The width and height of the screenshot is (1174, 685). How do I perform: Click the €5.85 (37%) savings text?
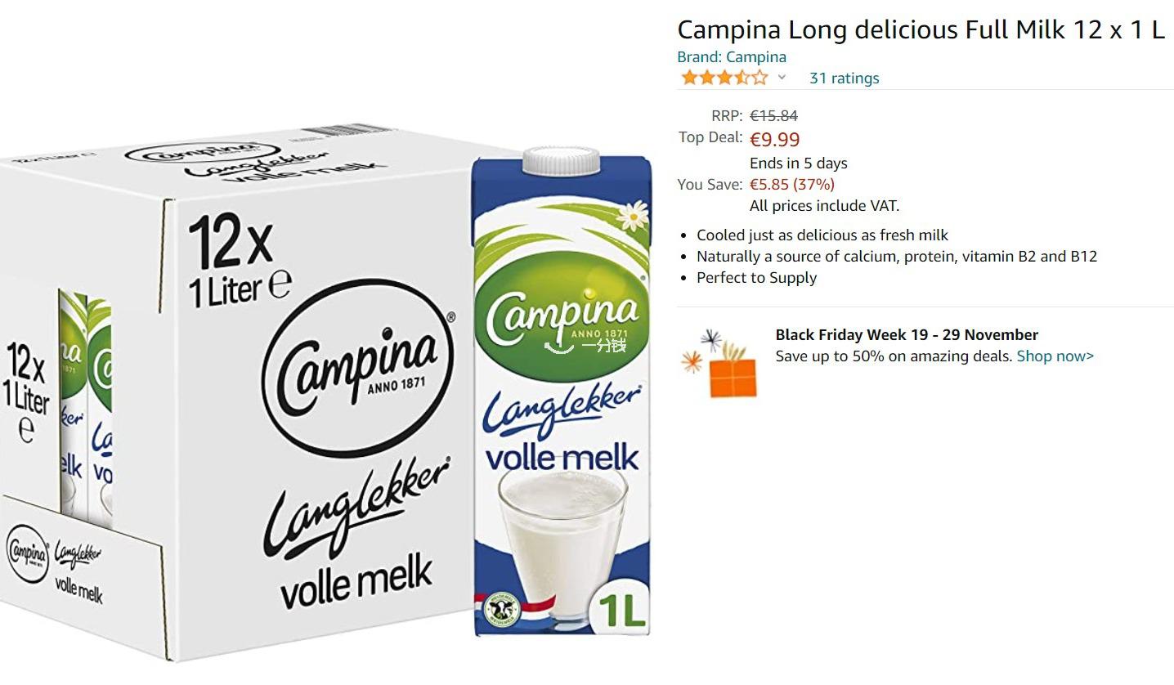tap(791, 185)
